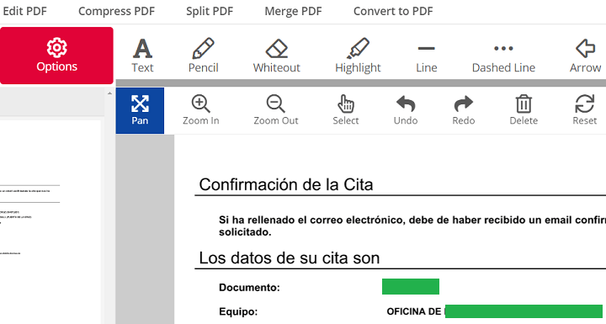Go to Compress PDF
The image size is (606, 324).
click(x=116, y=11)
